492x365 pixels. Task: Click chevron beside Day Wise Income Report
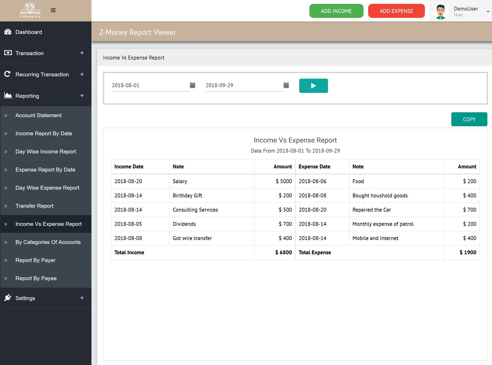[x=6, y=152]
